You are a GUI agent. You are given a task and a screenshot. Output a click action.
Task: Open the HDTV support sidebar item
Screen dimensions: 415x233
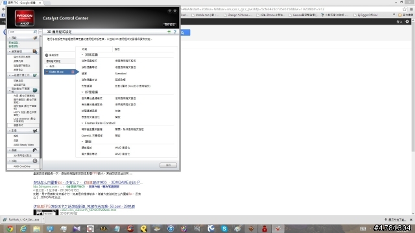(25, 114)
